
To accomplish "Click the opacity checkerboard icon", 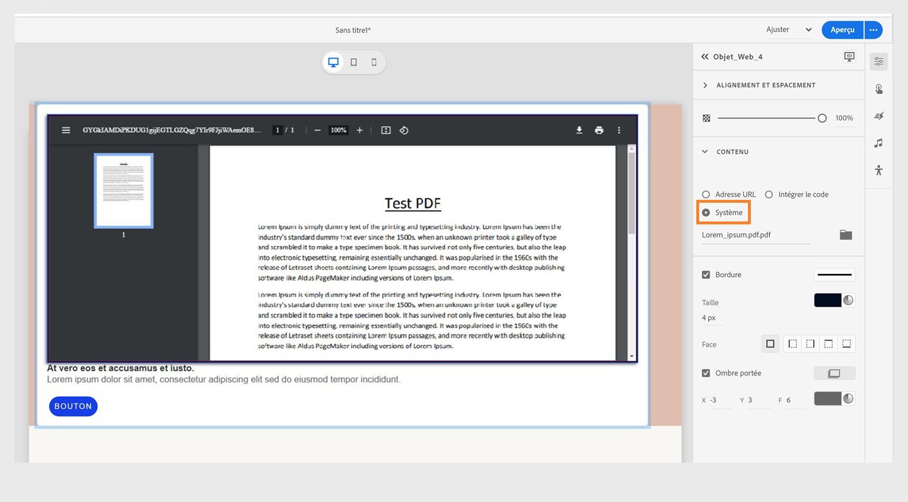I will [x=707, y=118].
